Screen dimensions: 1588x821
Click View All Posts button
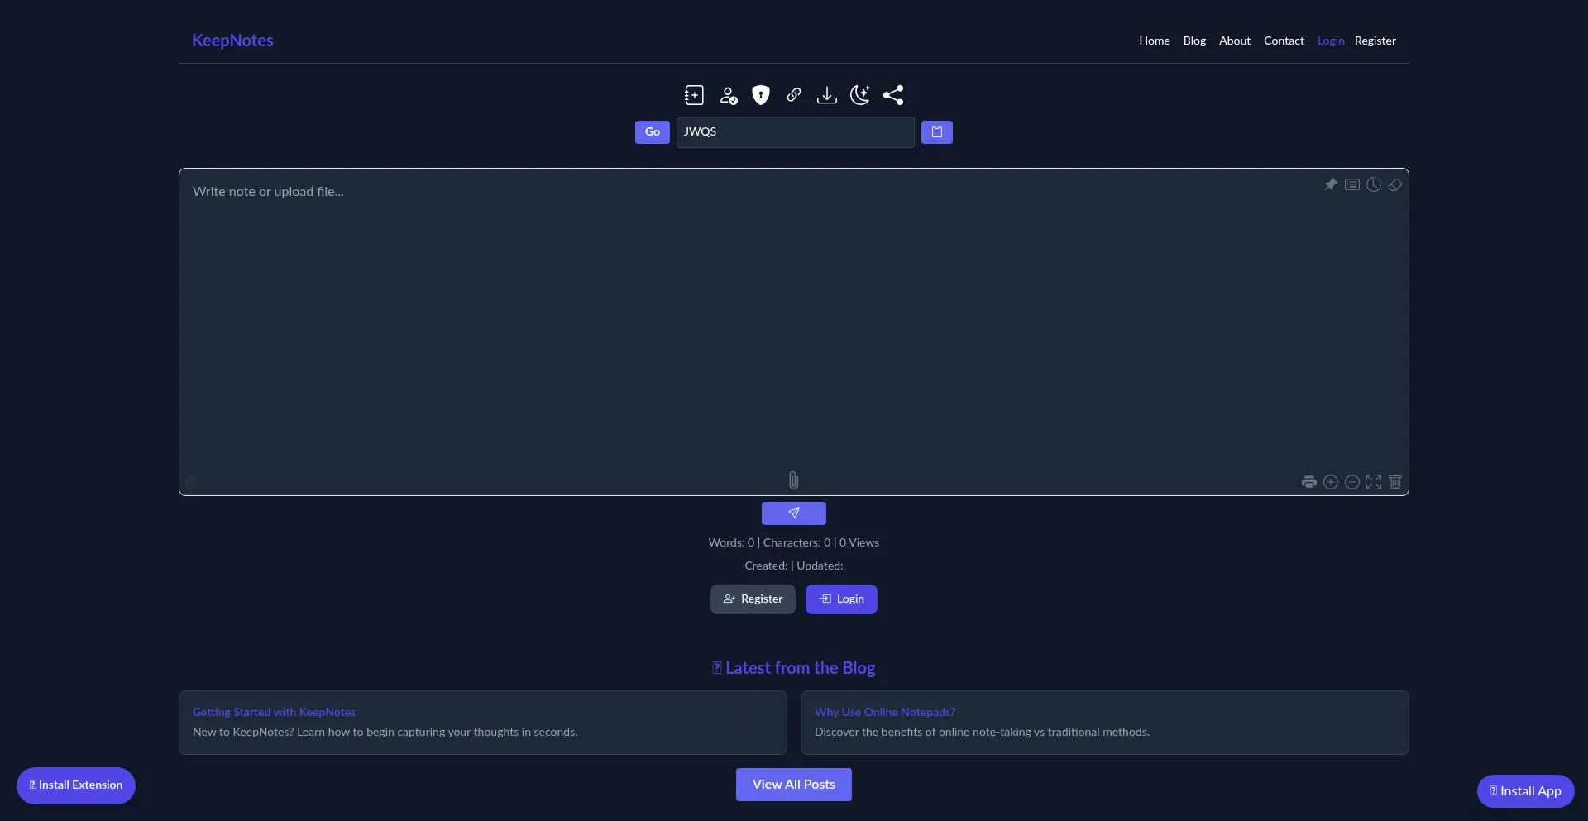(793, 785)
